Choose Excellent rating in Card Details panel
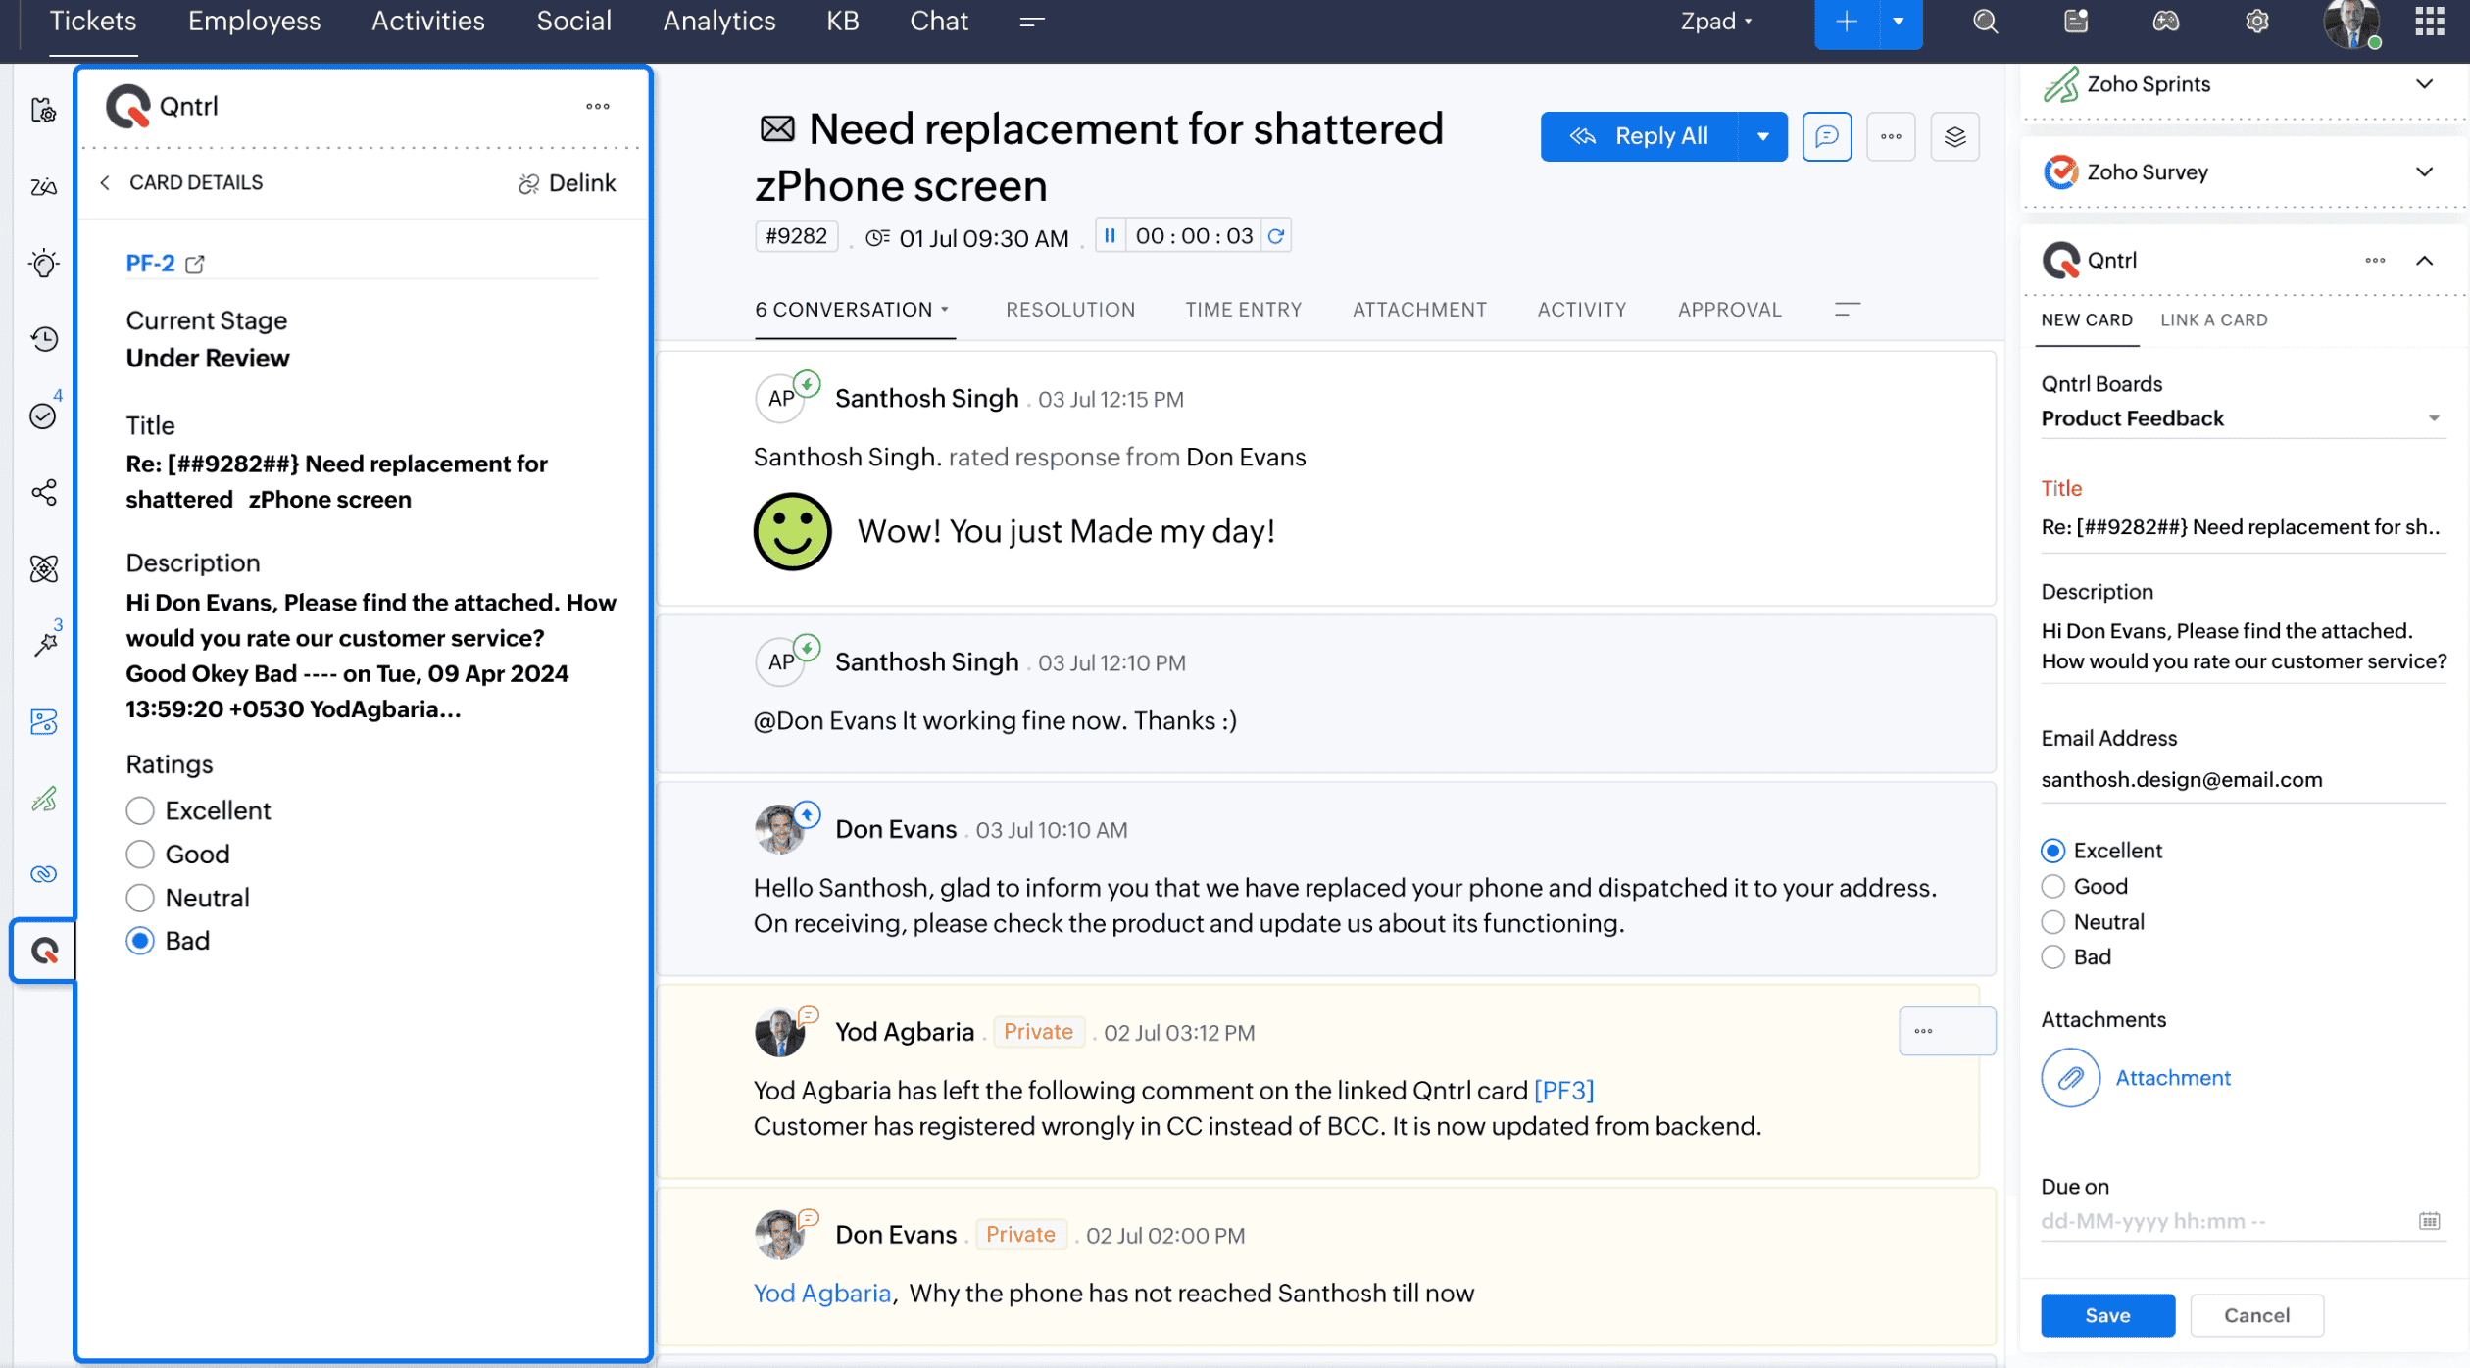 [x=140, y=810]
